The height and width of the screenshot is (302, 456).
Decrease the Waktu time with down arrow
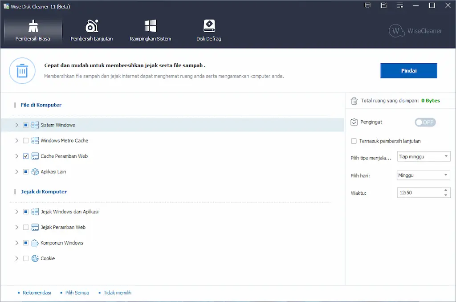(x=446, y=195)
